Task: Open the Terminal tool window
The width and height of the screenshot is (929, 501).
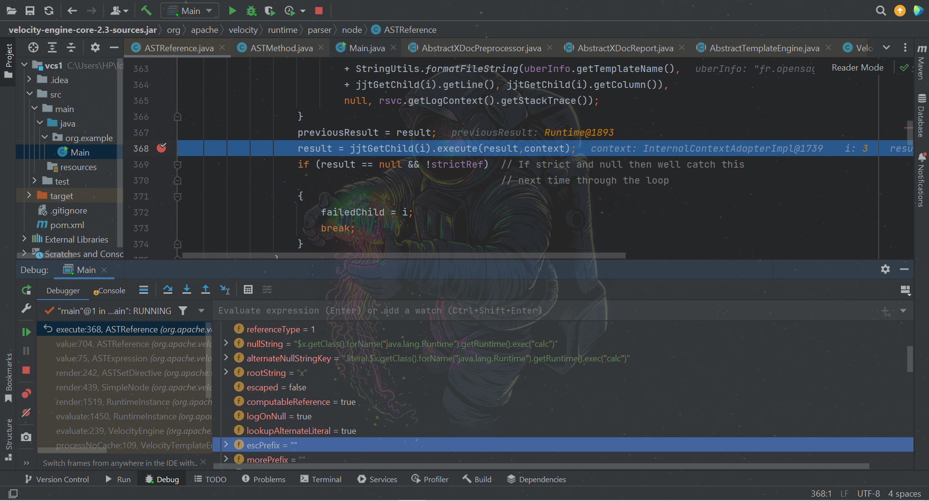Action: coord(321,479)
